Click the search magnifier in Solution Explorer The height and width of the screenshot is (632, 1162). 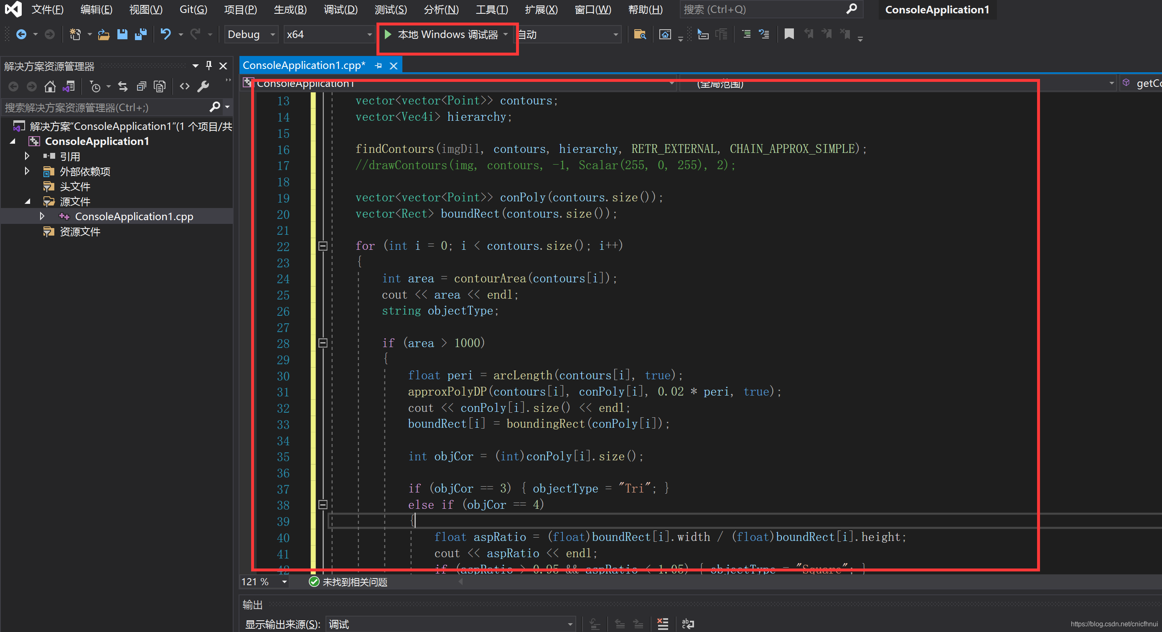215,107
